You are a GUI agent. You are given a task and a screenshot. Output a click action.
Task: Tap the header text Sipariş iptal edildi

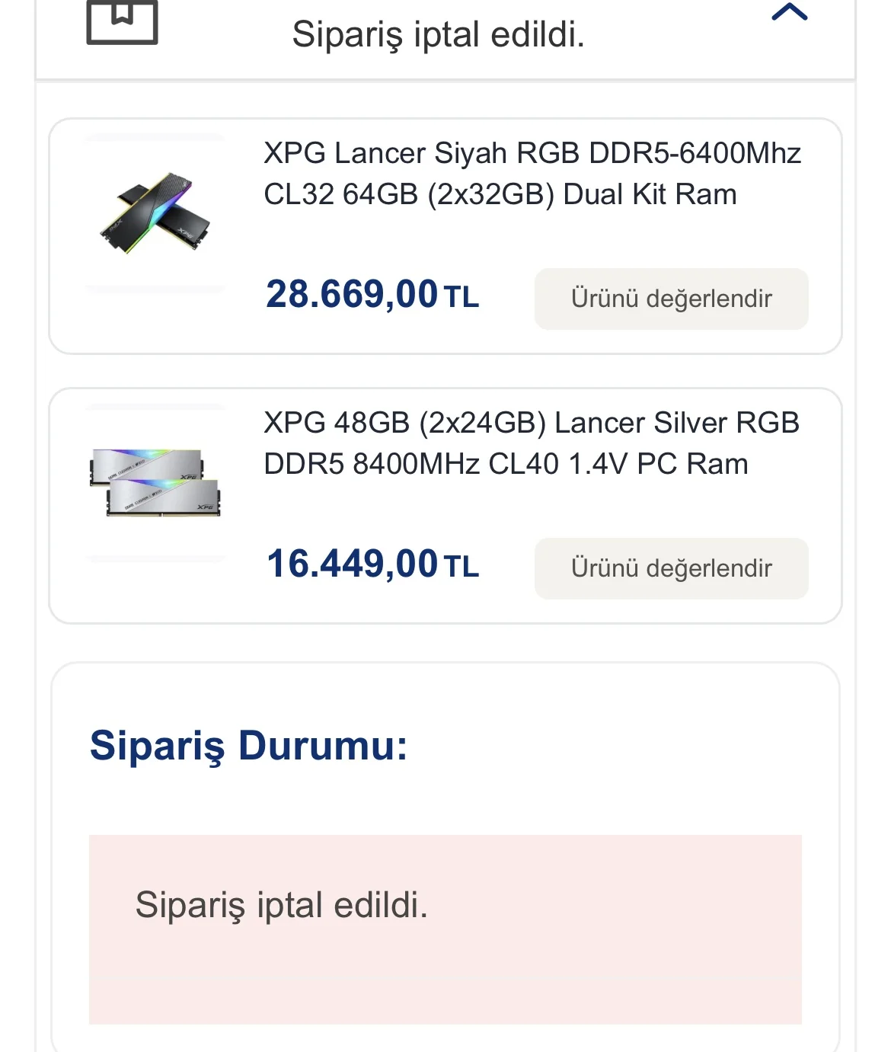click(438, 34)
